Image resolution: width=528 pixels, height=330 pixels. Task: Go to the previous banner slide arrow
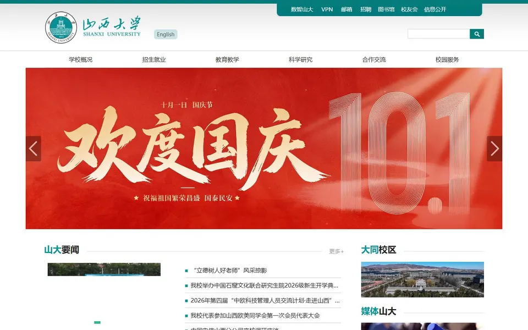point(34,148)
